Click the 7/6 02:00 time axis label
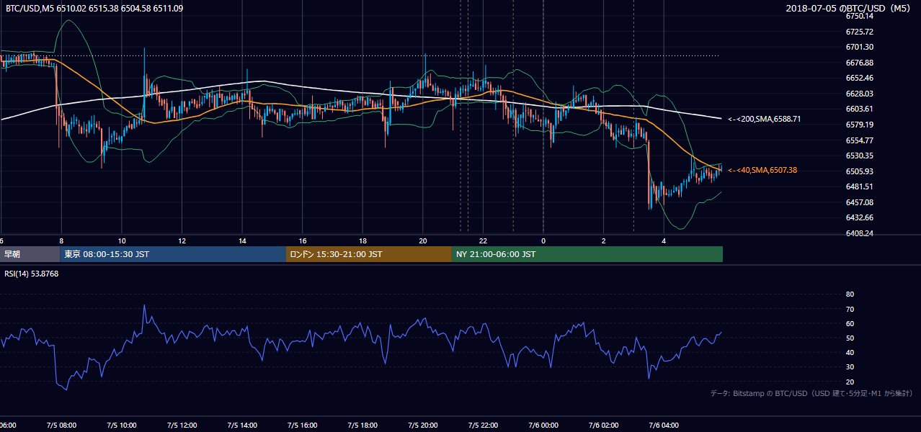 coord(604,426)
